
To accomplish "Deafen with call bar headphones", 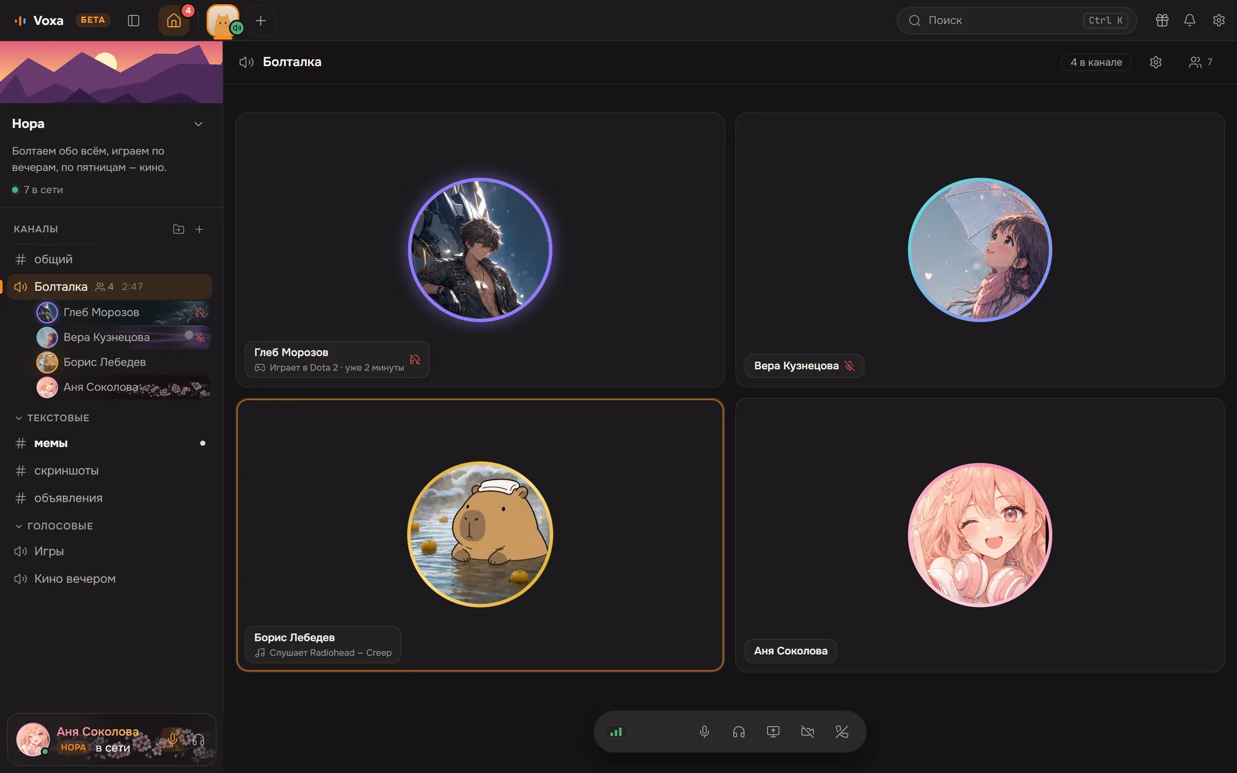I will (x=738, y=732).
